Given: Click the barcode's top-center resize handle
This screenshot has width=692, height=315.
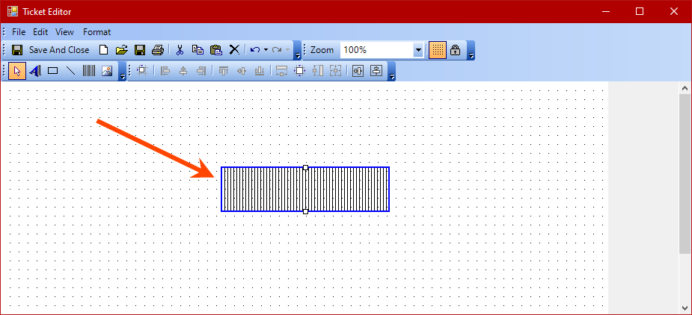Looking at the screenshot, I should tap(305, 167).
